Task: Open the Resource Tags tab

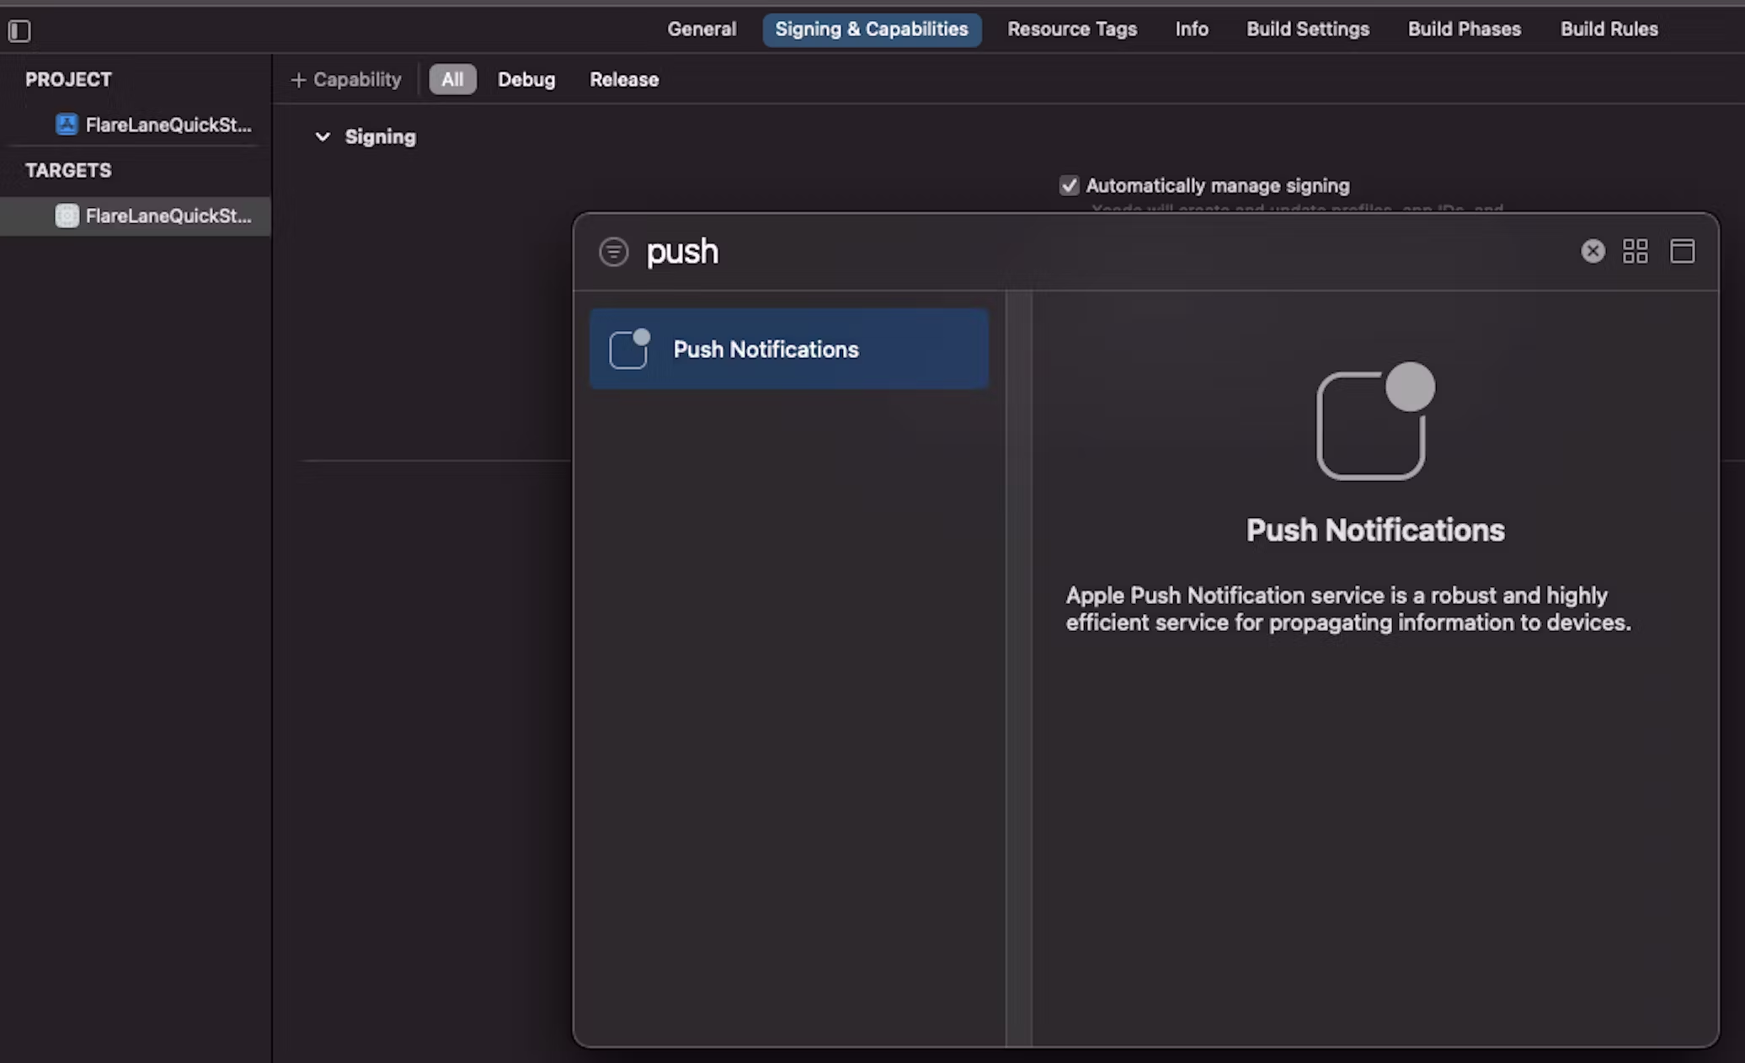Action: 1071,29
